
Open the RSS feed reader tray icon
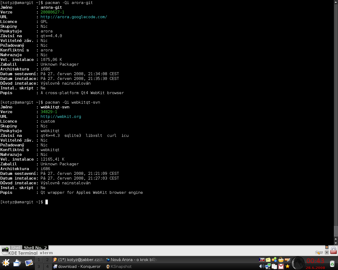(x=288, y=260)
